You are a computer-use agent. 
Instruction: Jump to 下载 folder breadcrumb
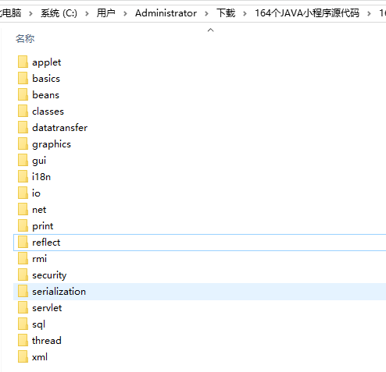(226, 13)
